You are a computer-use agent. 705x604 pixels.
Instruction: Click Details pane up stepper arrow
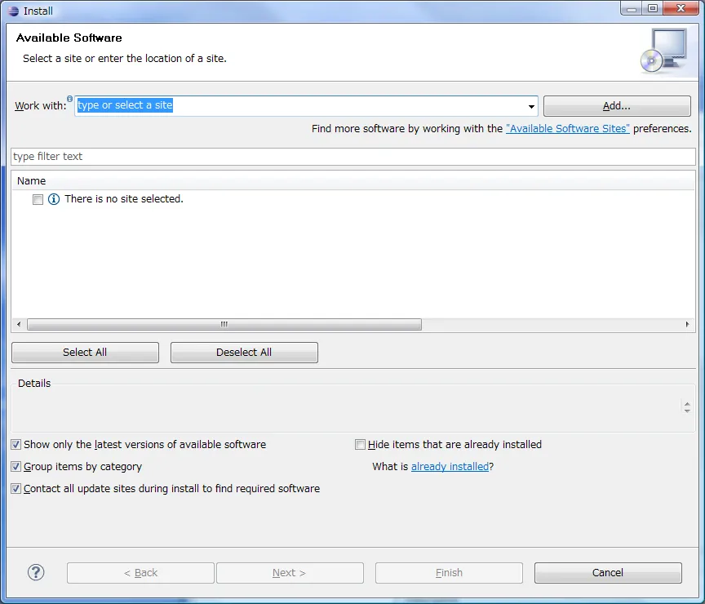pyautogui.click(x=687, y=403)
